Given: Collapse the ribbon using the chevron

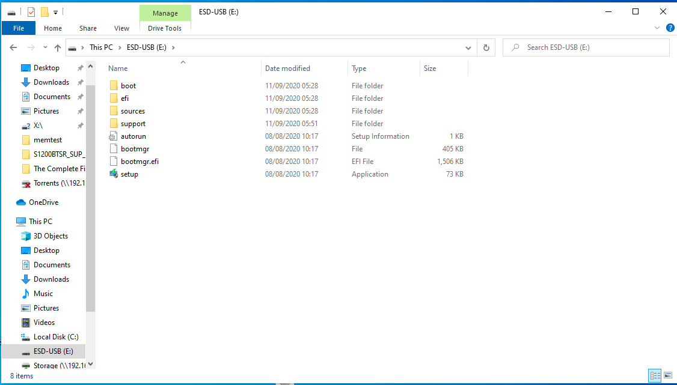Looking at the screenshot, I should coord(657,27).
